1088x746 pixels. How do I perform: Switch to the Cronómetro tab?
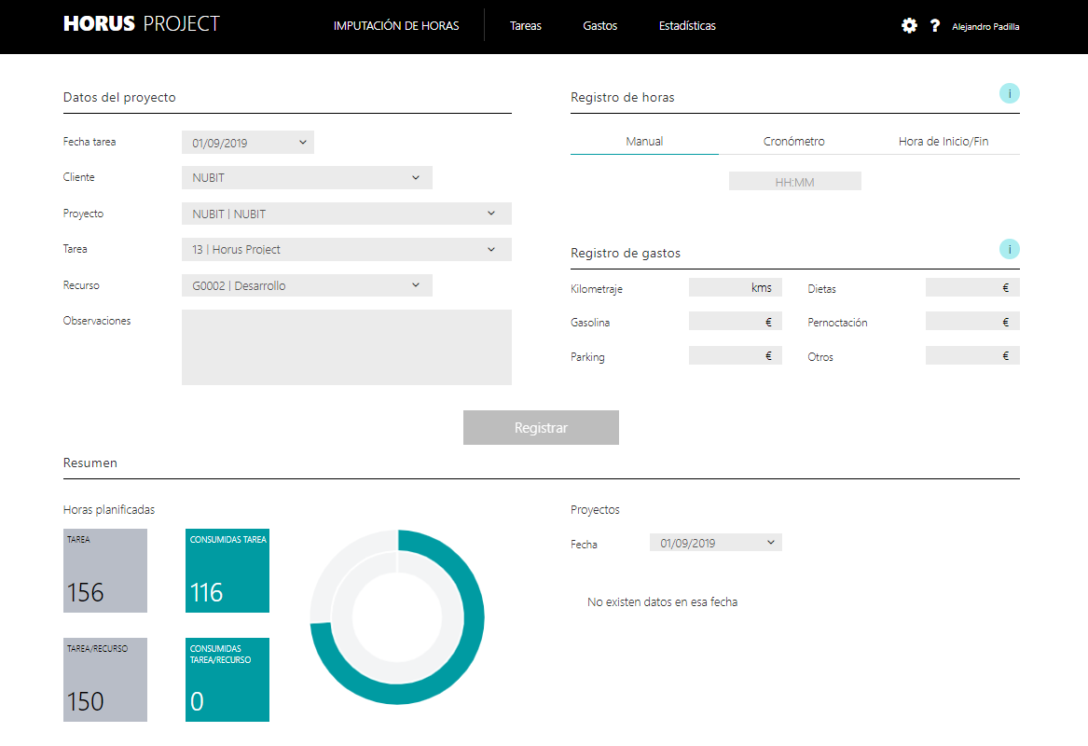[x=793, y=141]
